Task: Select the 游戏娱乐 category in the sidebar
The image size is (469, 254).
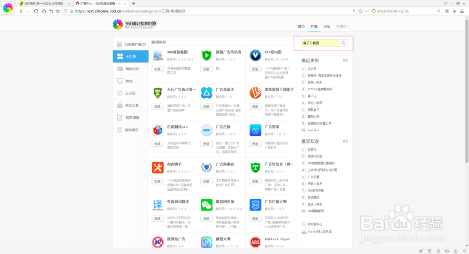Action: [x=131, y=130]
